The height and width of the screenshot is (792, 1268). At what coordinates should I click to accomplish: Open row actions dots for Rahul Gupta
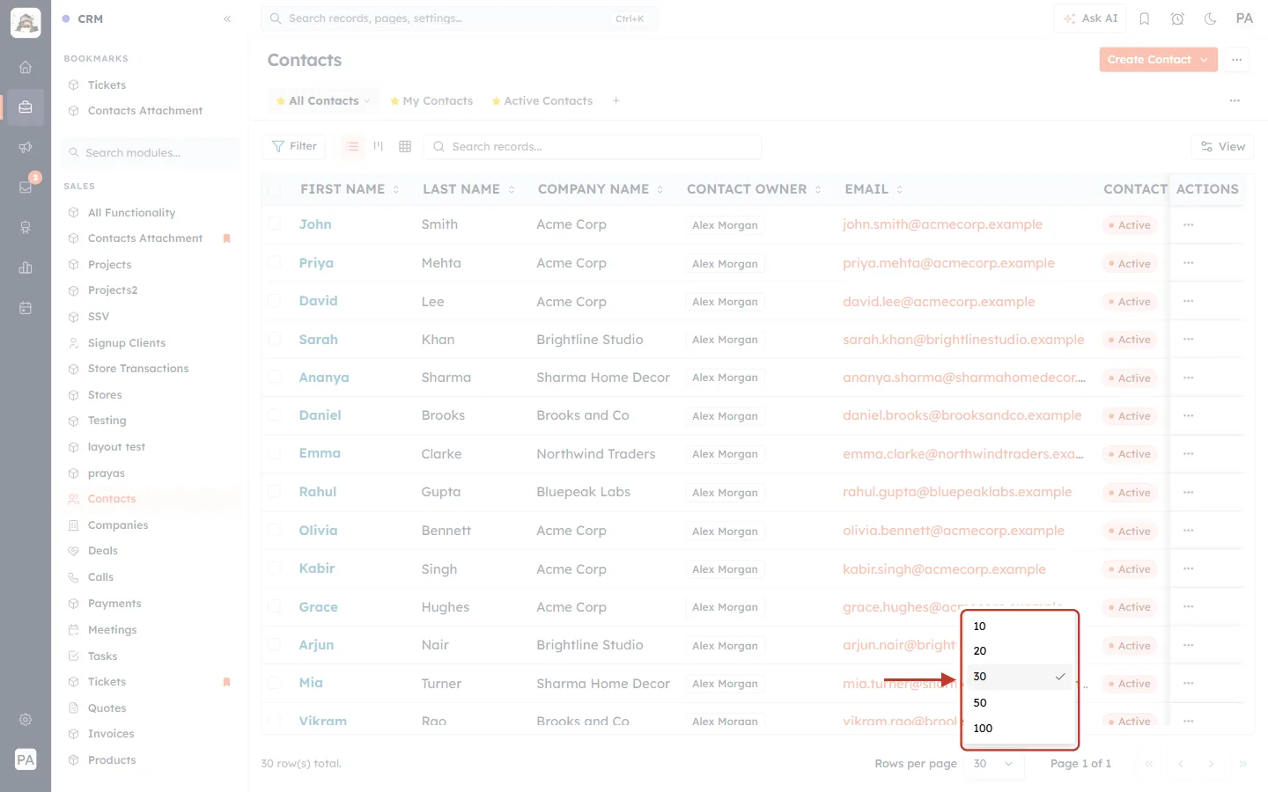(x=1189, y=493)
